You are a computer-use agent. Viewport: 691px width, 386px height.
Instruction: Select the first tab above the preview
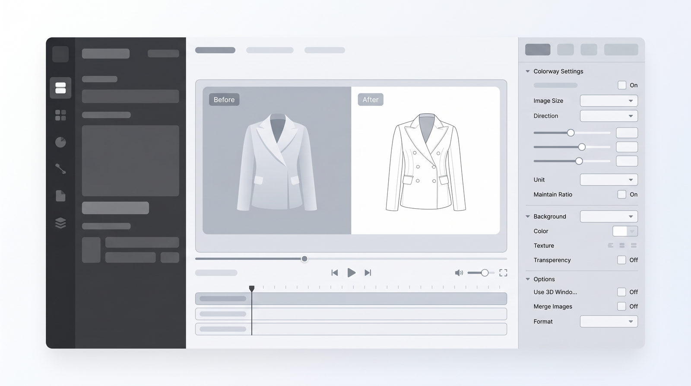pyautogui.click(x=215, y=50)
